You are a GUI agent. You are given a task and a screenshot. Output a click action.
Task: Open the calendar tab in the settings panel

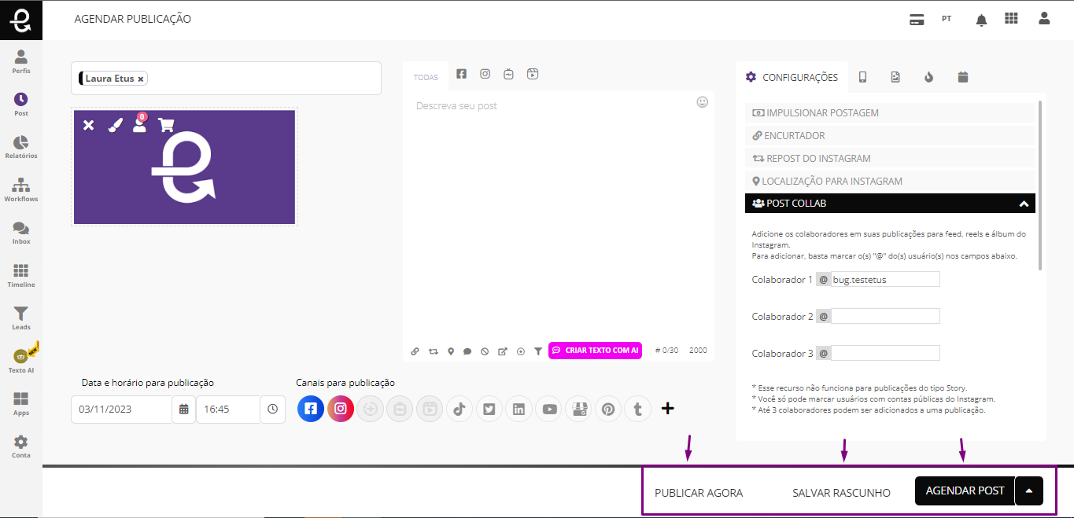(x=963, y=77)
